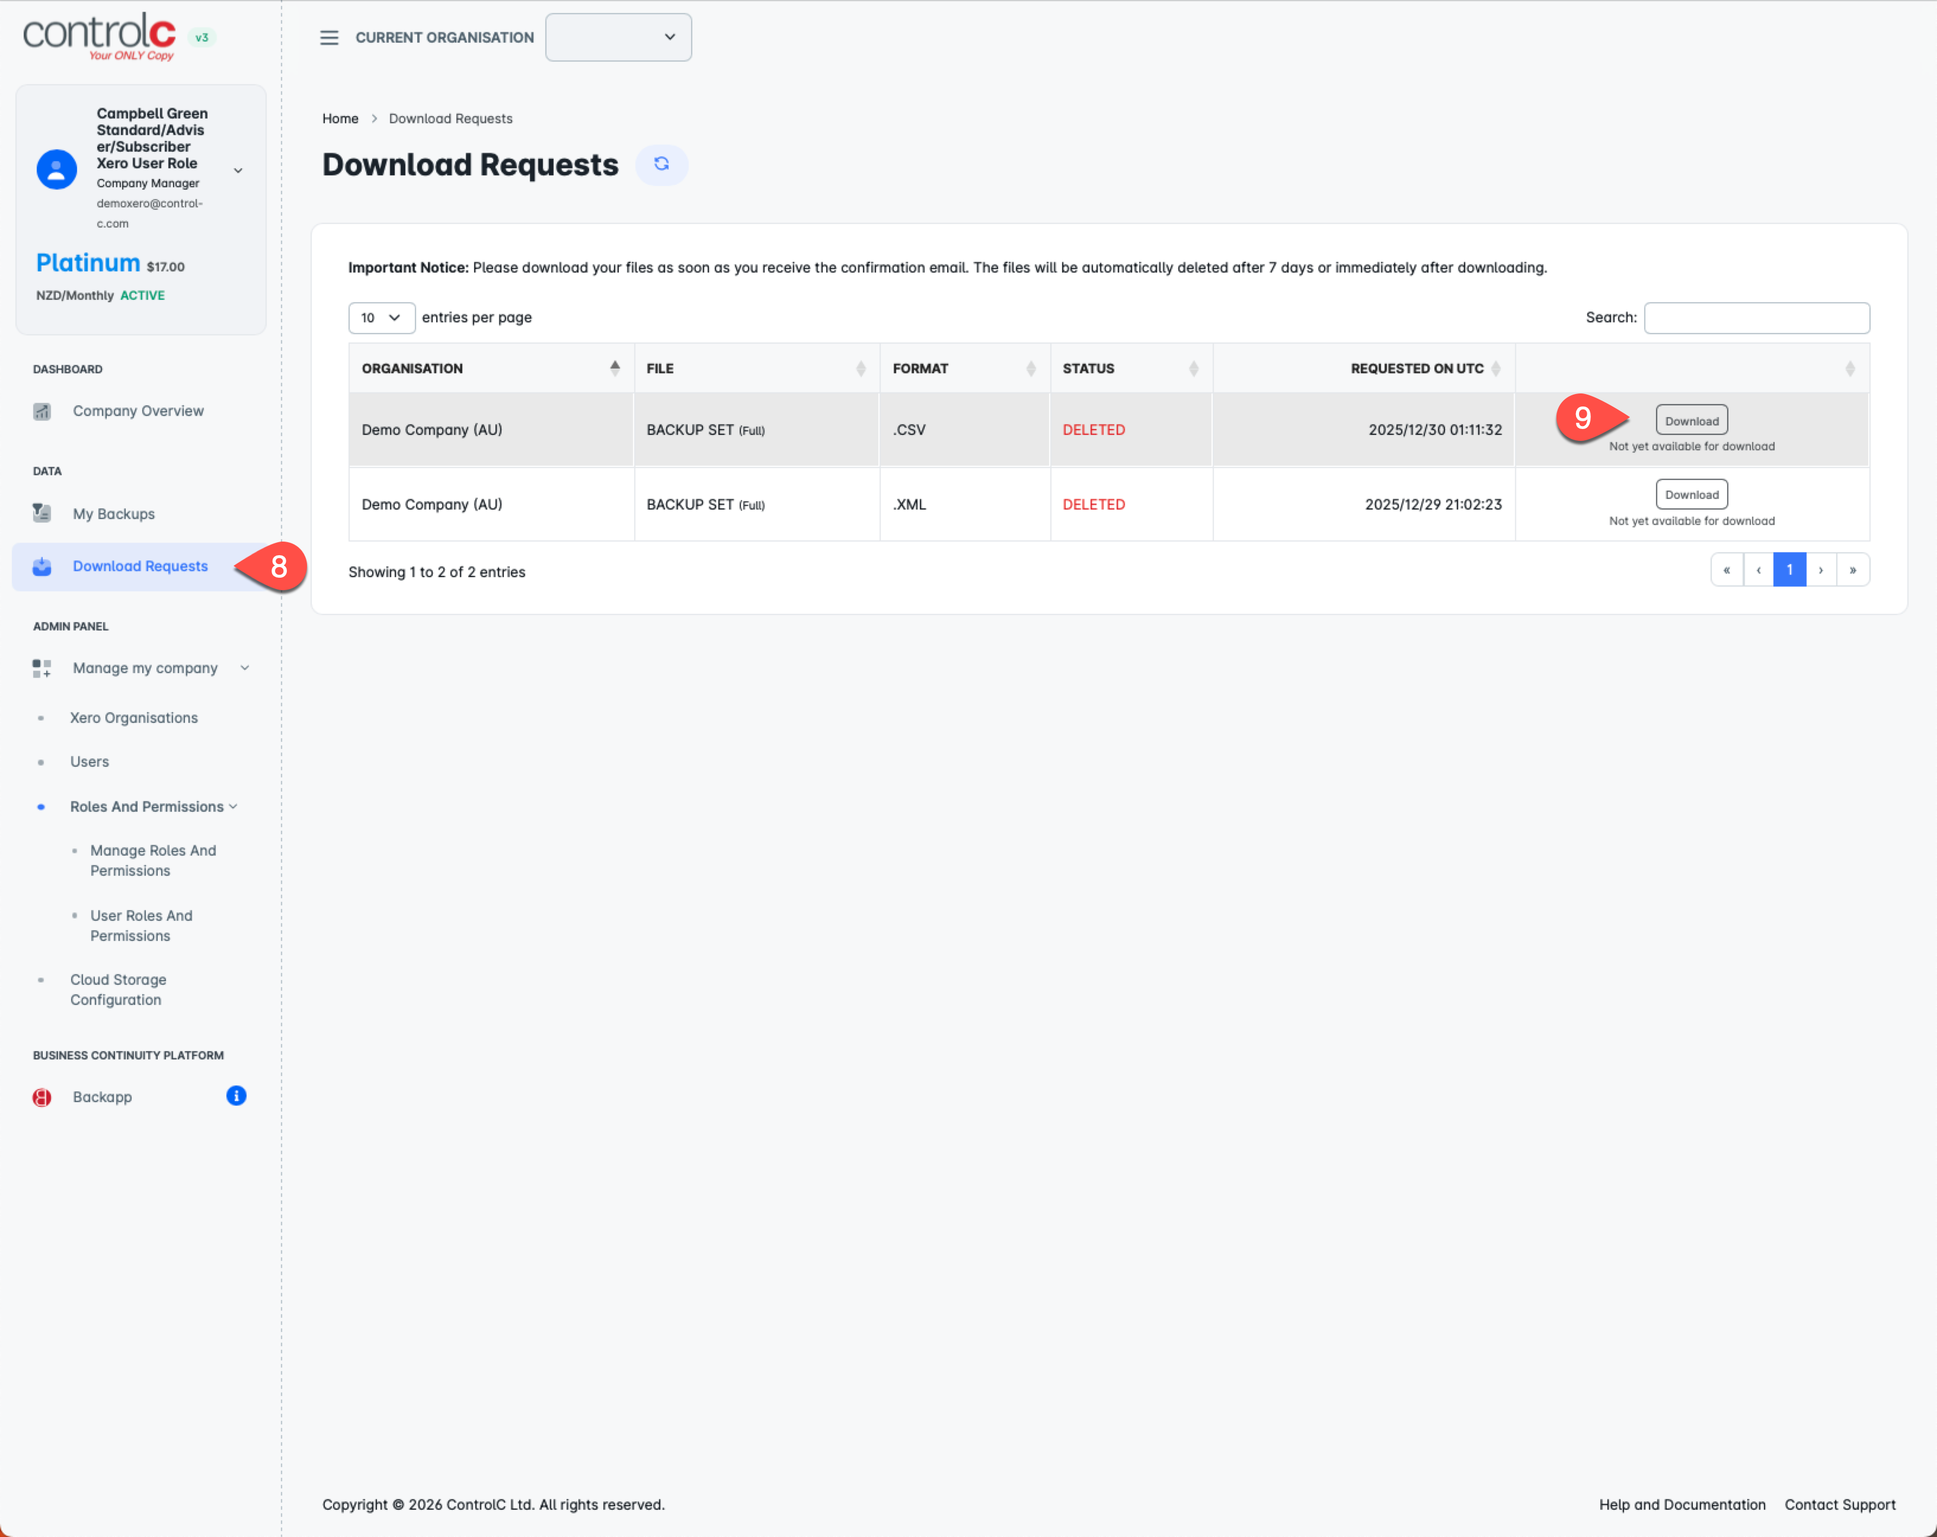Select Cloud Storage Configuration menu item
Image resolution: width=1937 pixels, height=1537 pixels.
118,989
